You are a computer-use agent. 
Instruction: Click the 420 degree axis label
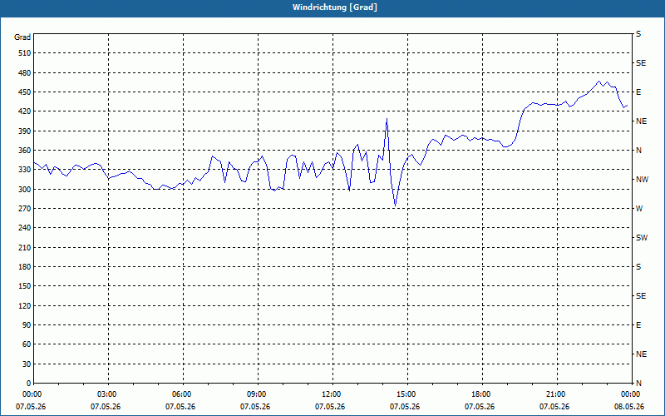point(25,111)
